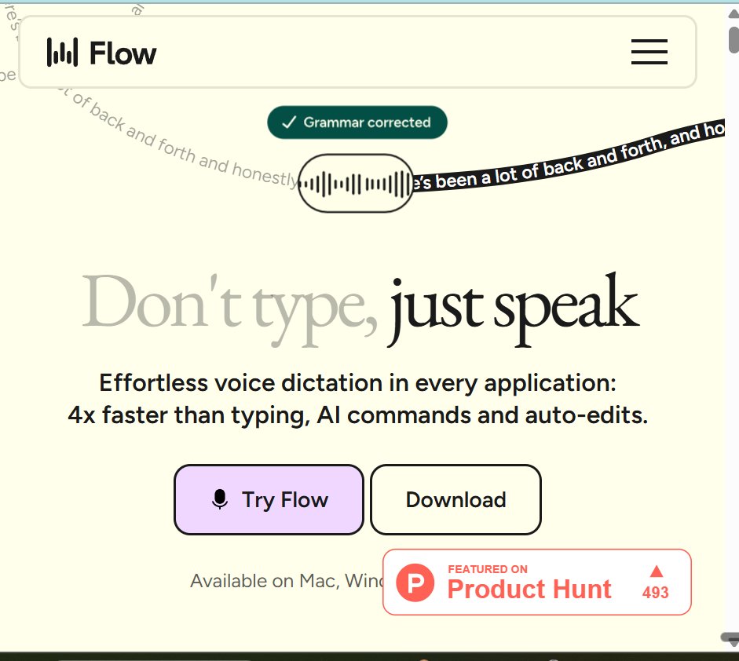Click the scrollbar down arrow
Screen dimensions: 739x661
coord(733,641)
